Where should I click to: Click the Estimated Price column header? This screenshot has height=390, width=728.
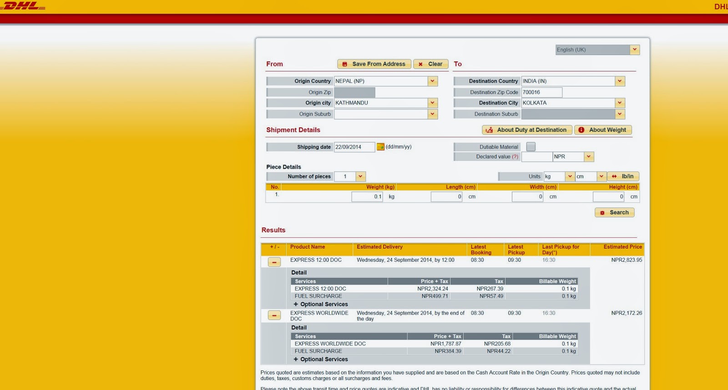pos(622,247)
